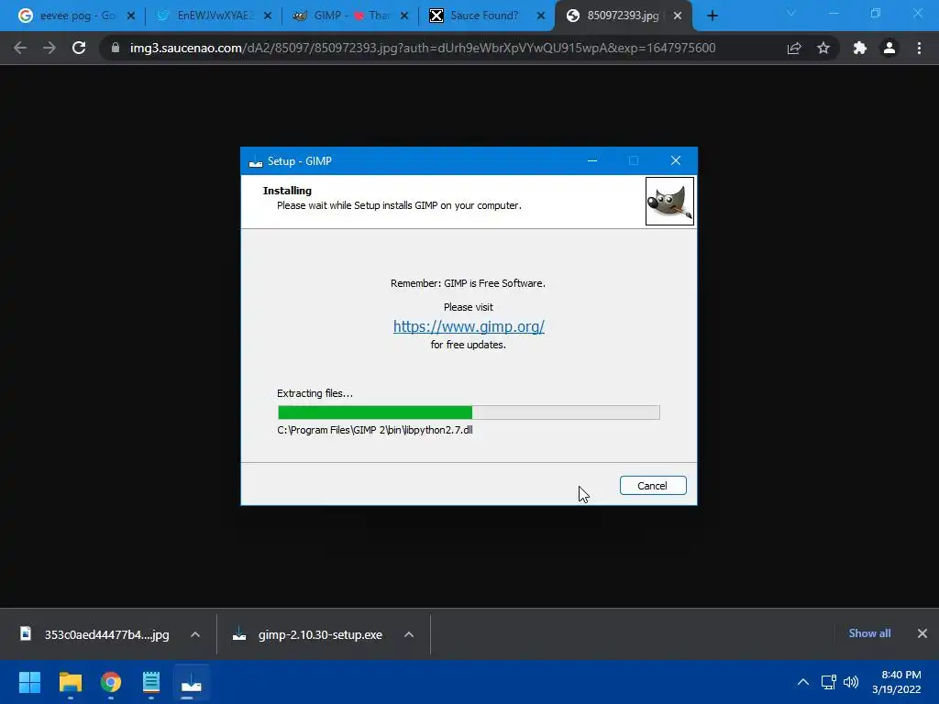The width and height of the screenshot is (939, 704).
Task: Open File Explorer from the taskbar
Action: click(x=70, y=682)
